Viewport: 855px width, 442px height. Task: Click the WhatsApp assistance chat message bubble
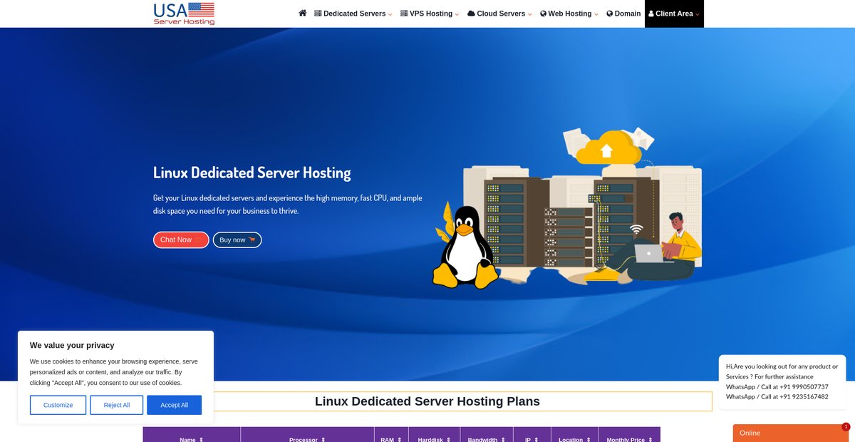tap(782, 381)
